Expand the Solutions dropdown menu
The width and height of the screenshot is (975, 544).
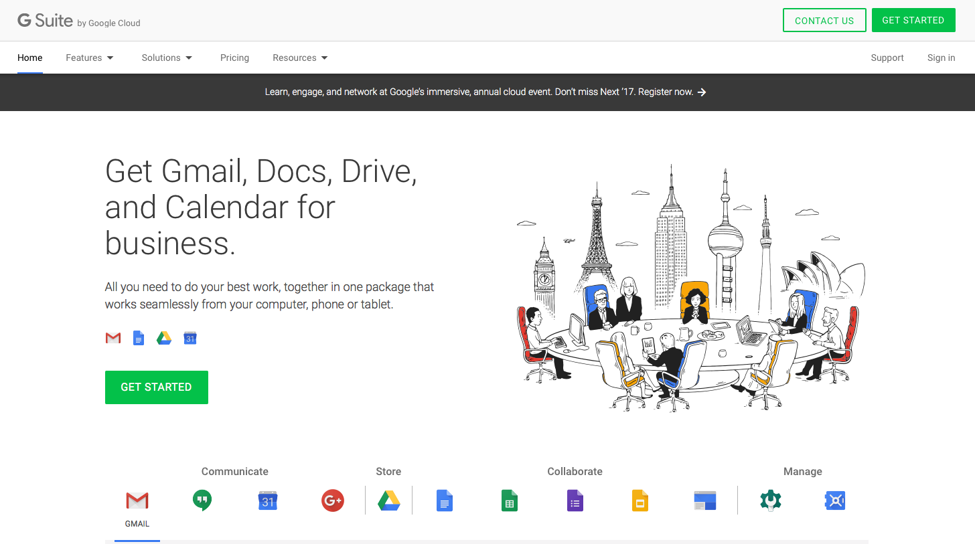click(167, 58)
